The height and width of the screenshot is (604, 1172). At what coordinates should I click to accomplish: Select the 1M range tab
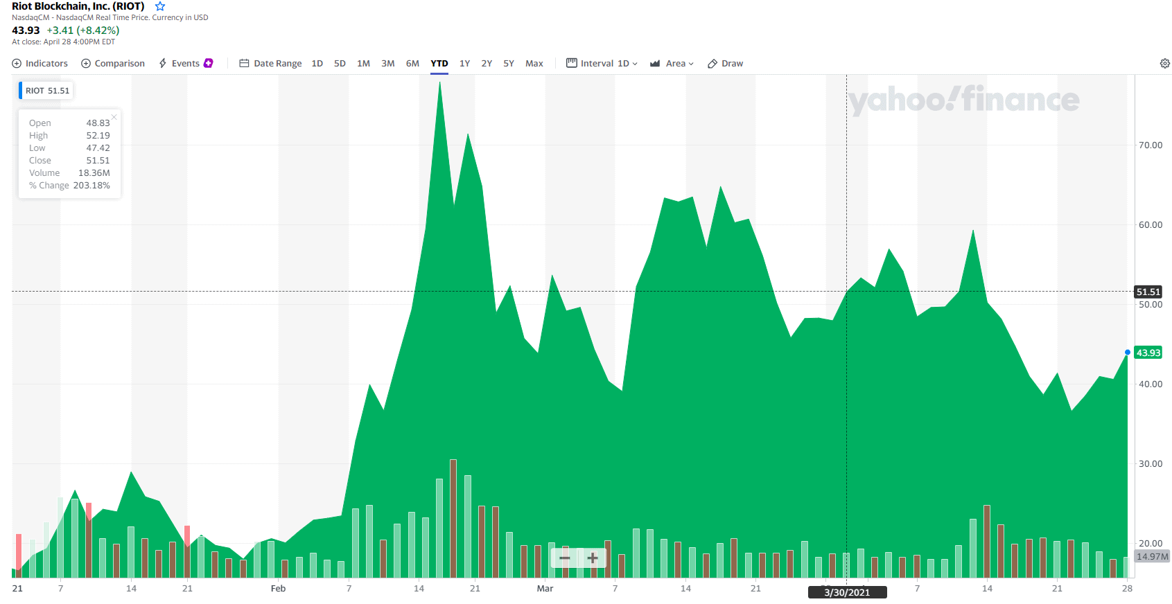click(x=363, y=63)
